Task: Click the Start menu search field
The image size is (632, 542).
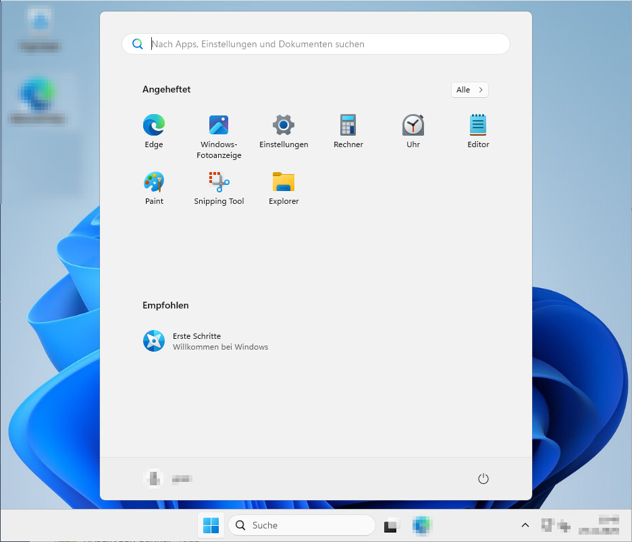Action: (x=324, y=44)
